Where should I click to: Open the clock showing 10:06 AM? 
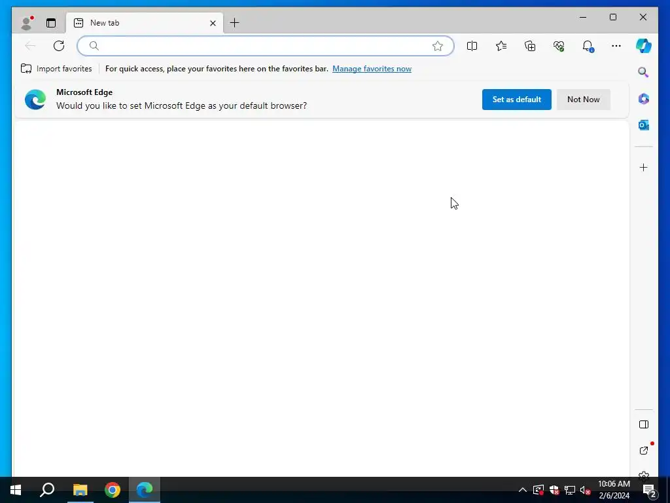coord(614,490)
